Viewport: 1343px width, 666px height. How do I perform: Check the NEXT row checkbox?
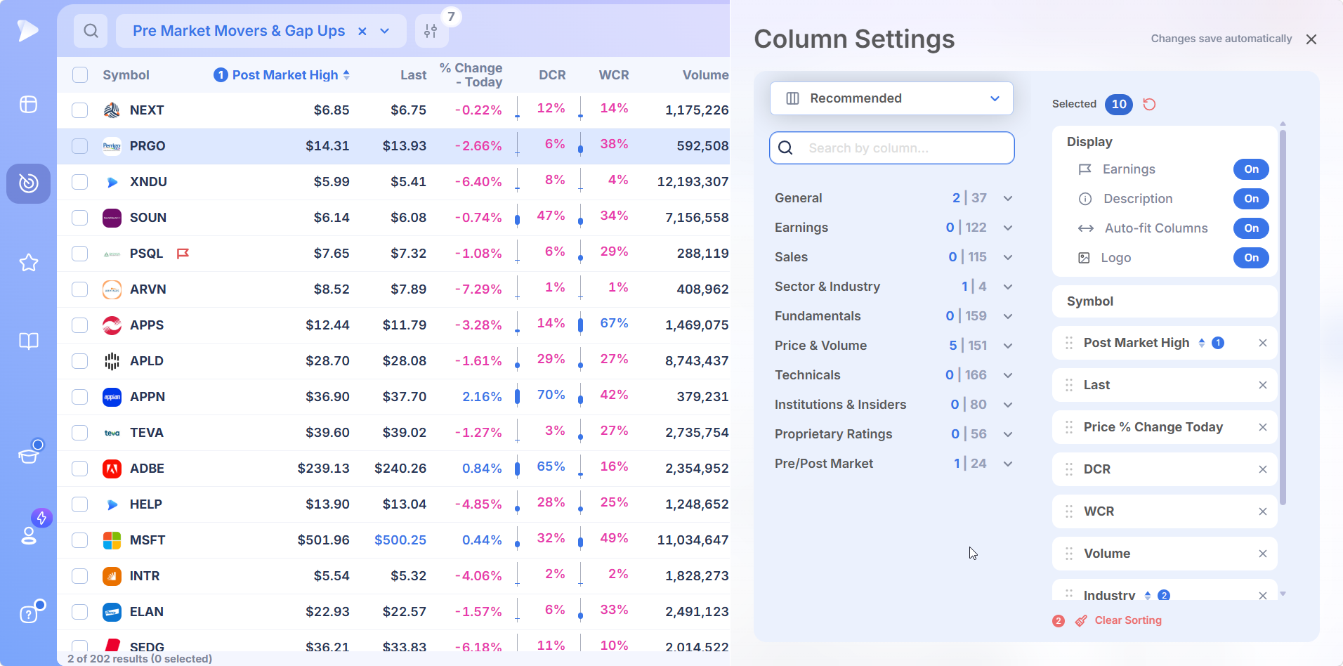[x=80, y=110]
